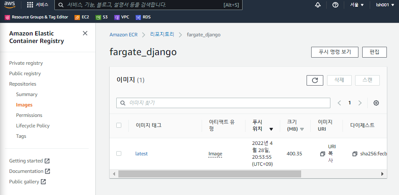Click View push commands button
The image size is (399, 195).
(x=335, y=52)
